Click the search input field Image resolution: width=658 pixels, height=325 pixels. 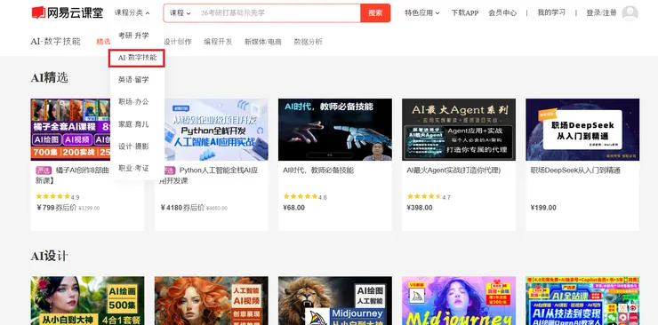coord(277,13)
